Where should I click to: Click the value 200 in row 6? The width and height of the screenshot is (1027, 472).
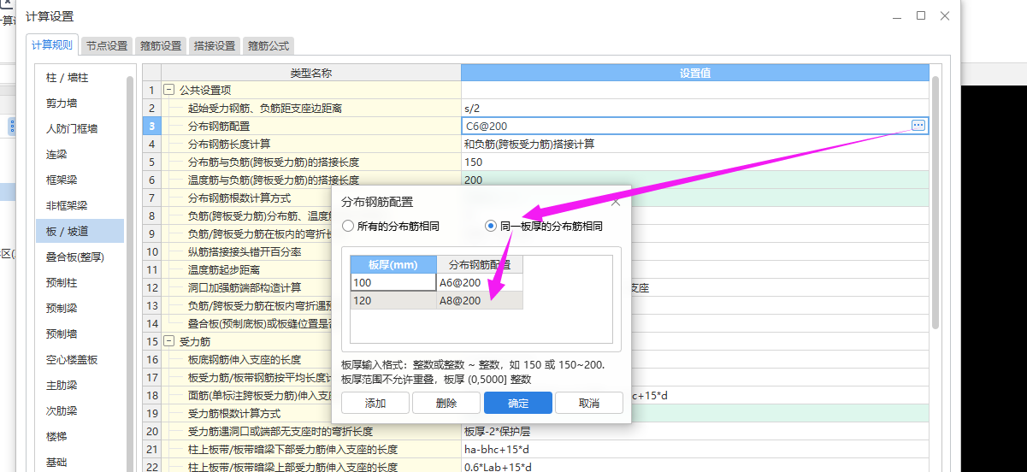pyautogui.click(x=695, y=180)
